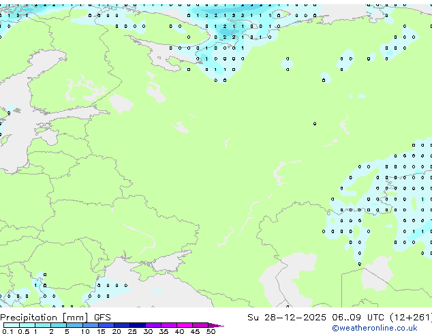Click the 45 to 50 mm legend swatch

[200, 325]
